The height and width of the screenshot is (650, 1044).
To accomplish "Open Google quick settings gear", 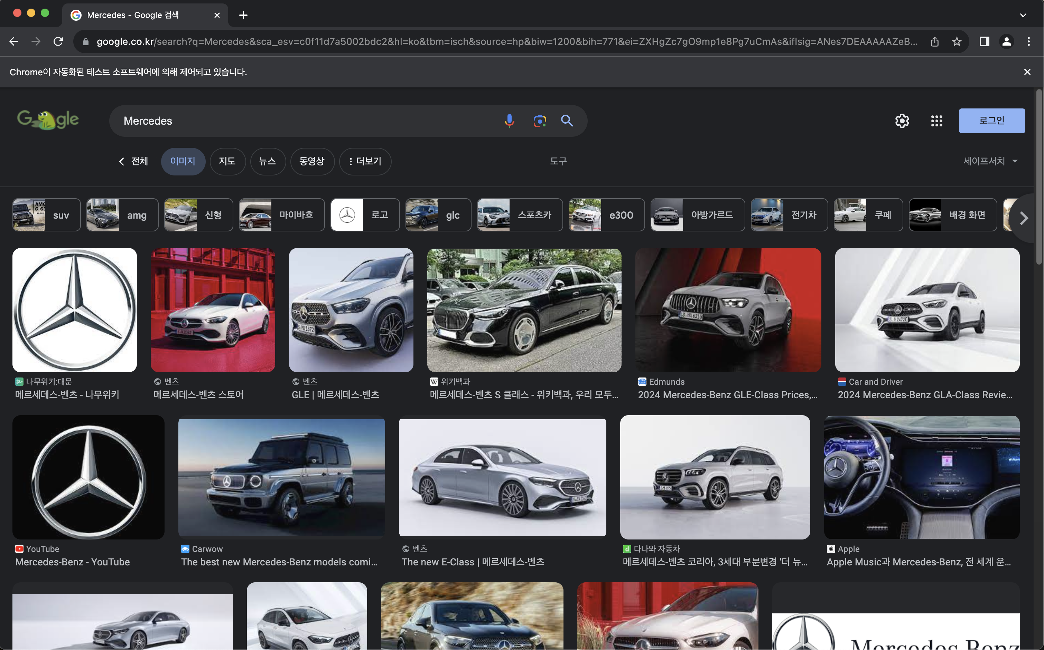I will (902, 121).
